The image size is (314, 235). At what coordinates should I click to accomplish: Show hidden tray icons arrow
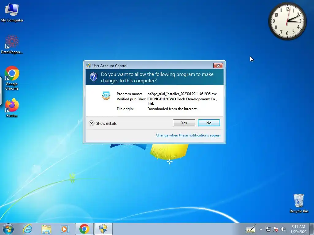click(x=261, y=229)
